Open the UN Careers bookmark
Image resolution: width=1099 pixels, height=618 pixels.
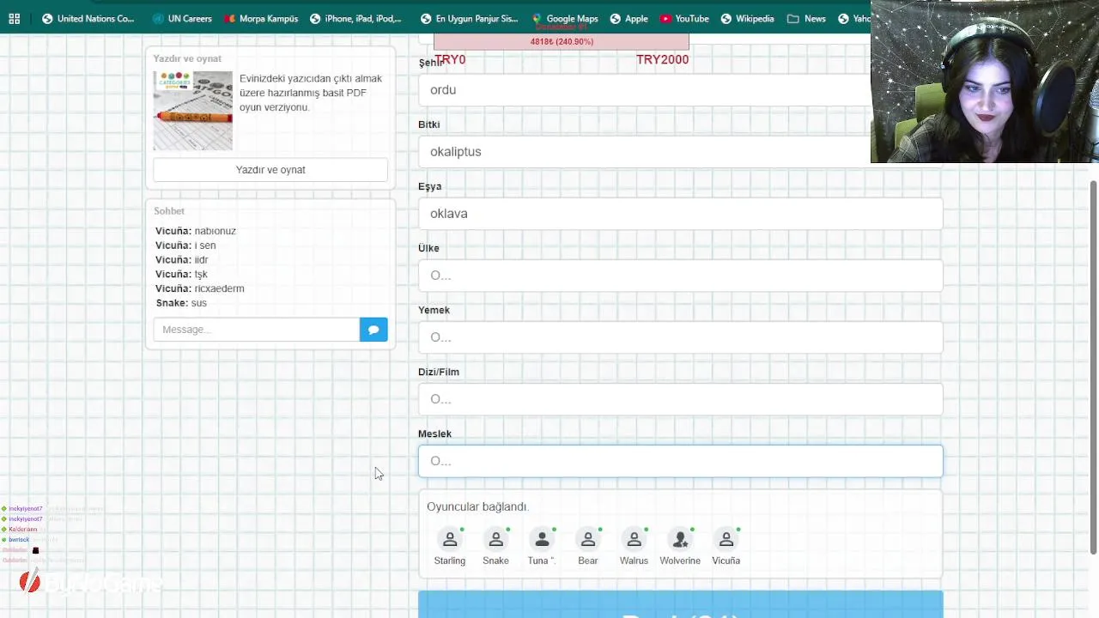182,18
